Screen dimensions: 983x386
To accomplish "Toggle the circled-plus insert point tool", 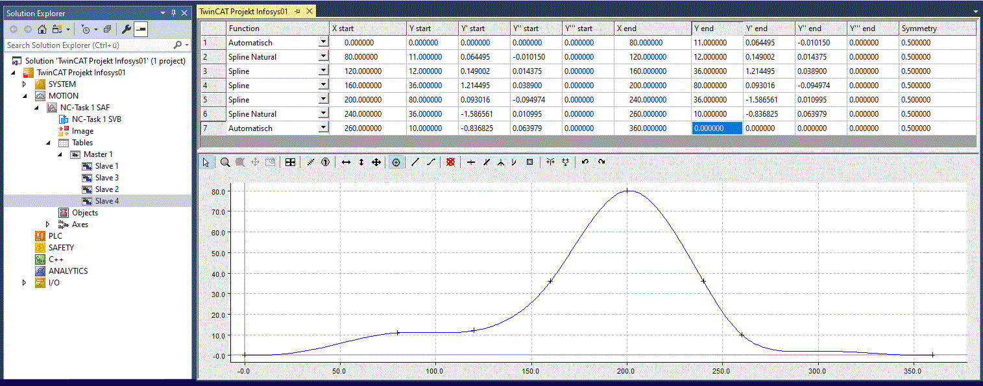I will (x=395, y=162).
